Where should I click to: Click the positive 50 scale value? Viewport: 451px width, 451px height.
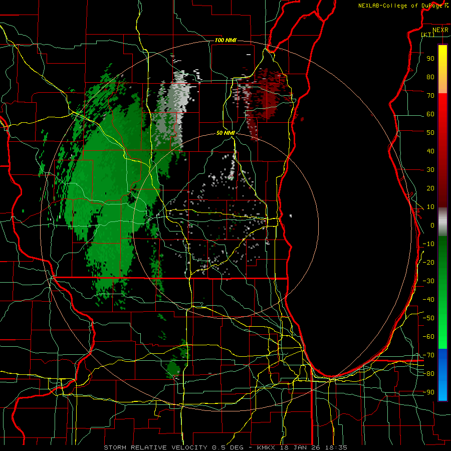[430, 133]
